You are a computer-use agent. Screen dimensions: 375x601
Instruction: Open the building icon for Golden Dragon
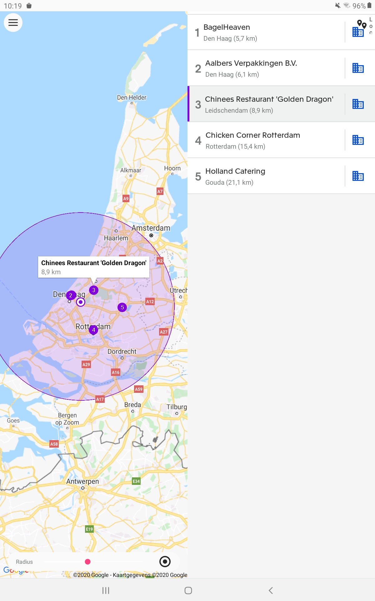pyautogui.click(x=358, y=104)
